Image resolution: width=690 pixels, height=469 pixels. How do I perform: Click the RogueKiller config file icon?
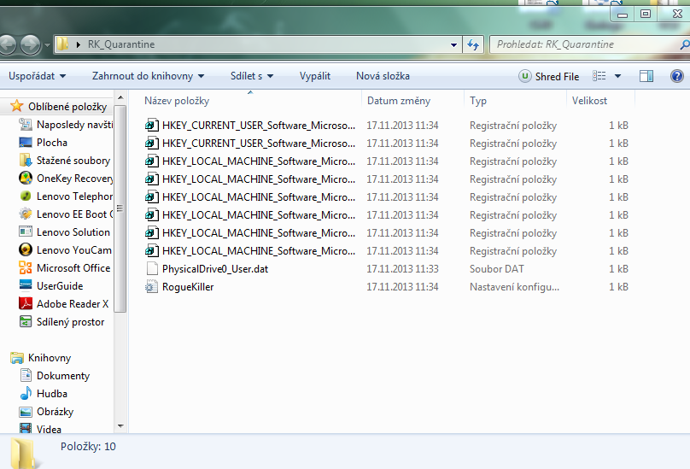pos(151,287)
